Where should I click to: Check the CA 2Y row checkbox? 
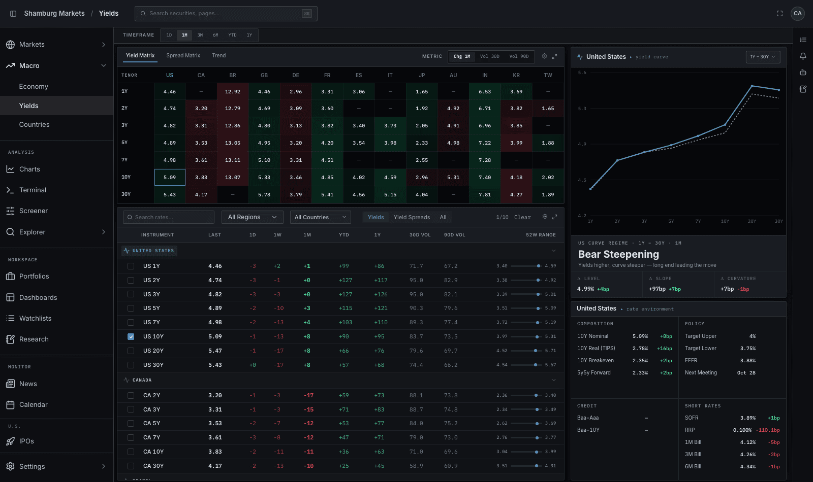coord(131,395)
